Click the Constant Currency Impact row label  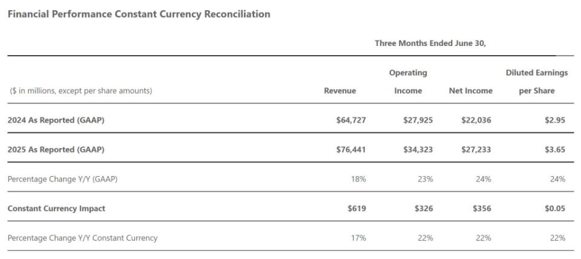pyautogui.click(x=56, y=209)
